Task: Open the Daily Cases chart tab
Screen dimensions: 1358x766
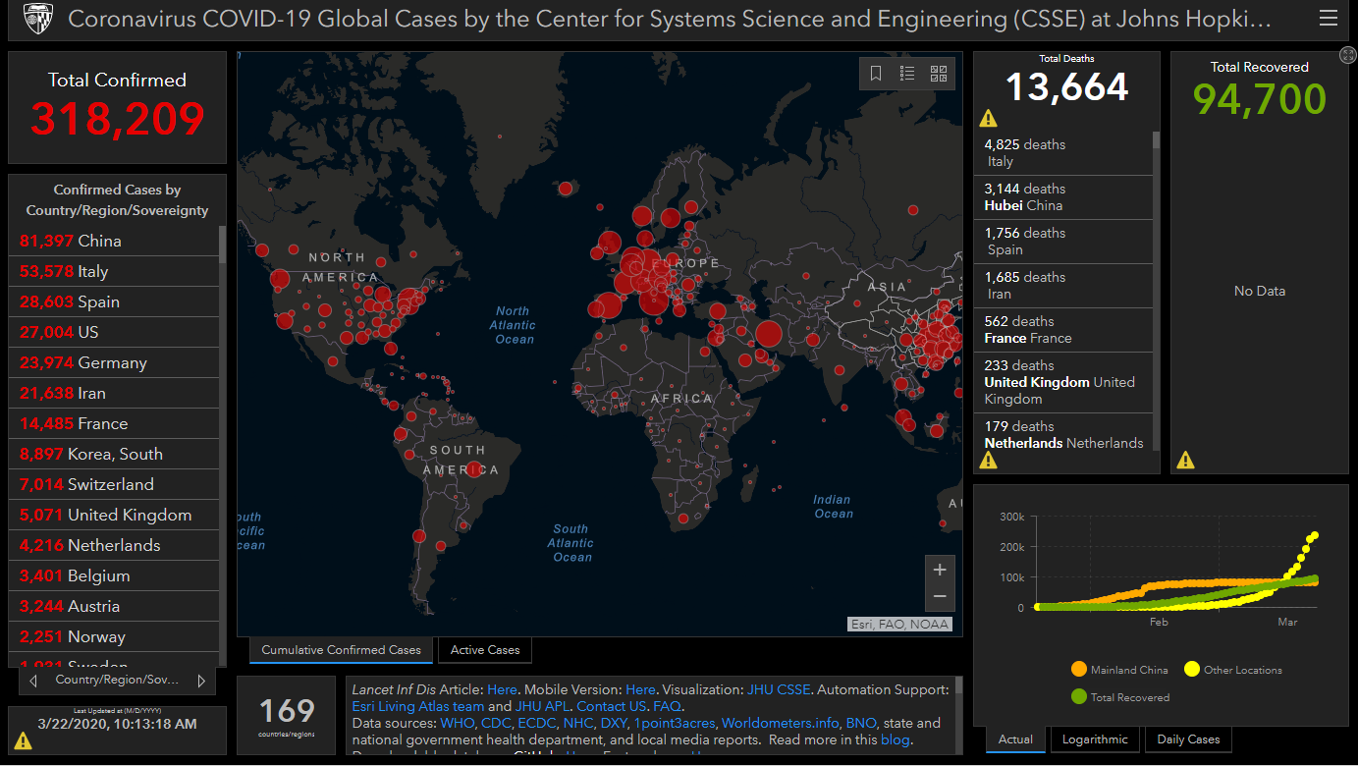Action: (x=1188, y=739)
